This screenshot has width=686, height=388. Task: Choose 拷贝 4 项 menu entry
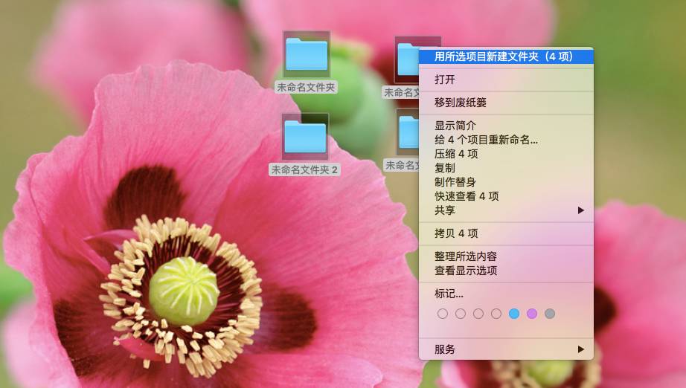[506, 233]
